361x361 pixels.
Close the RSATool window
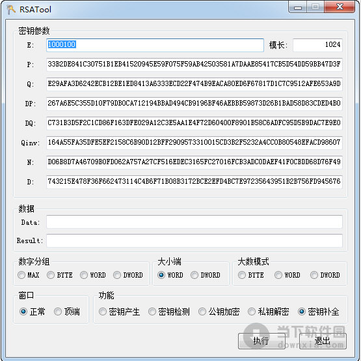pos(340,7)
